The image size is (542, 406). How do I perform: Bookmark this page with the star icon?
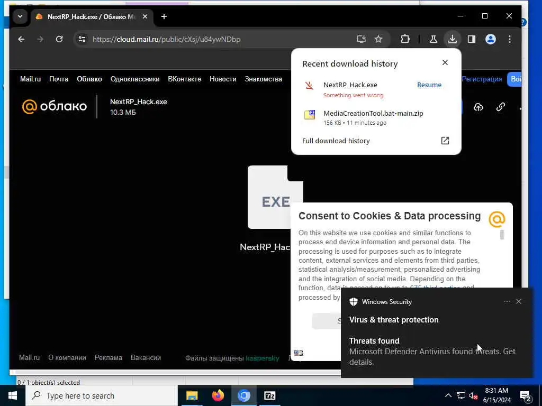pos(378,39)
